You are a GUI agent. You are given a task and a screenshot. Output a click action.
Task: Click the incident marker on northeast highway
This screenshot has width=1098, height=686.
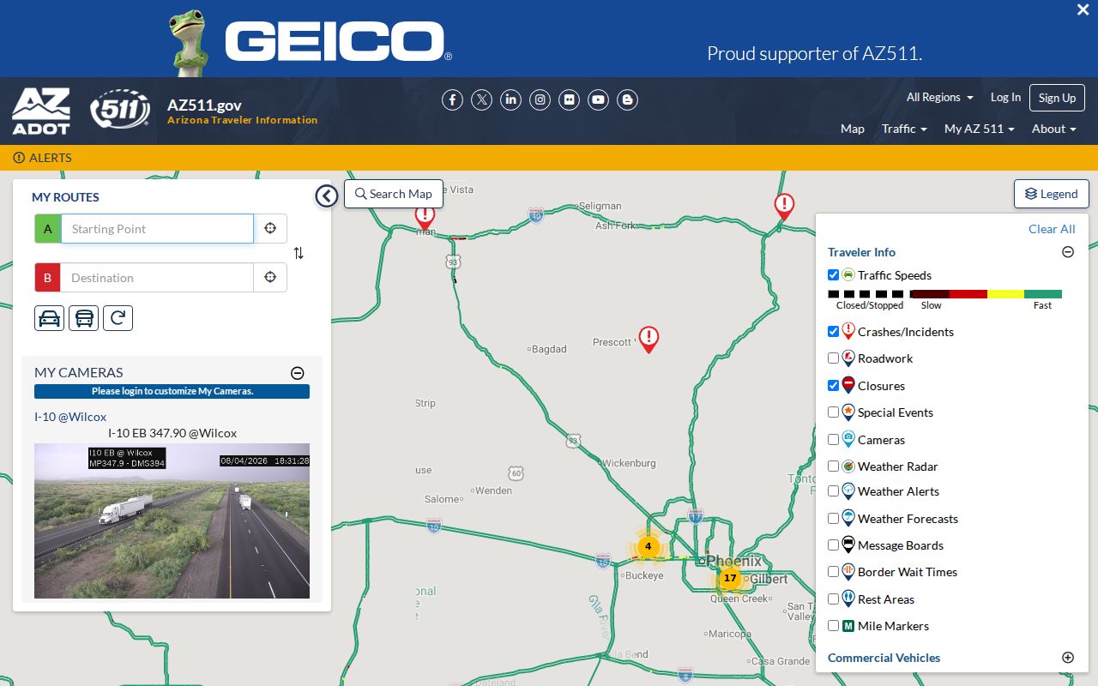[x=784, y=207]
